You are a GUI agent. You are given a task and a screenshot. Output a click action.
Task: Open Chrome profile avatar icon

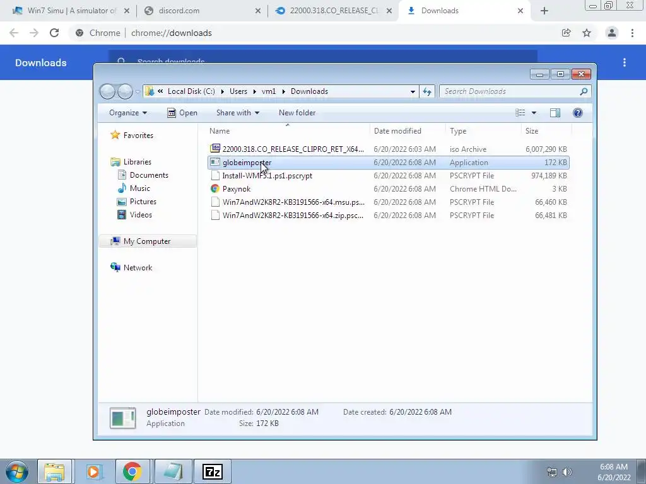tap(612, 33)
